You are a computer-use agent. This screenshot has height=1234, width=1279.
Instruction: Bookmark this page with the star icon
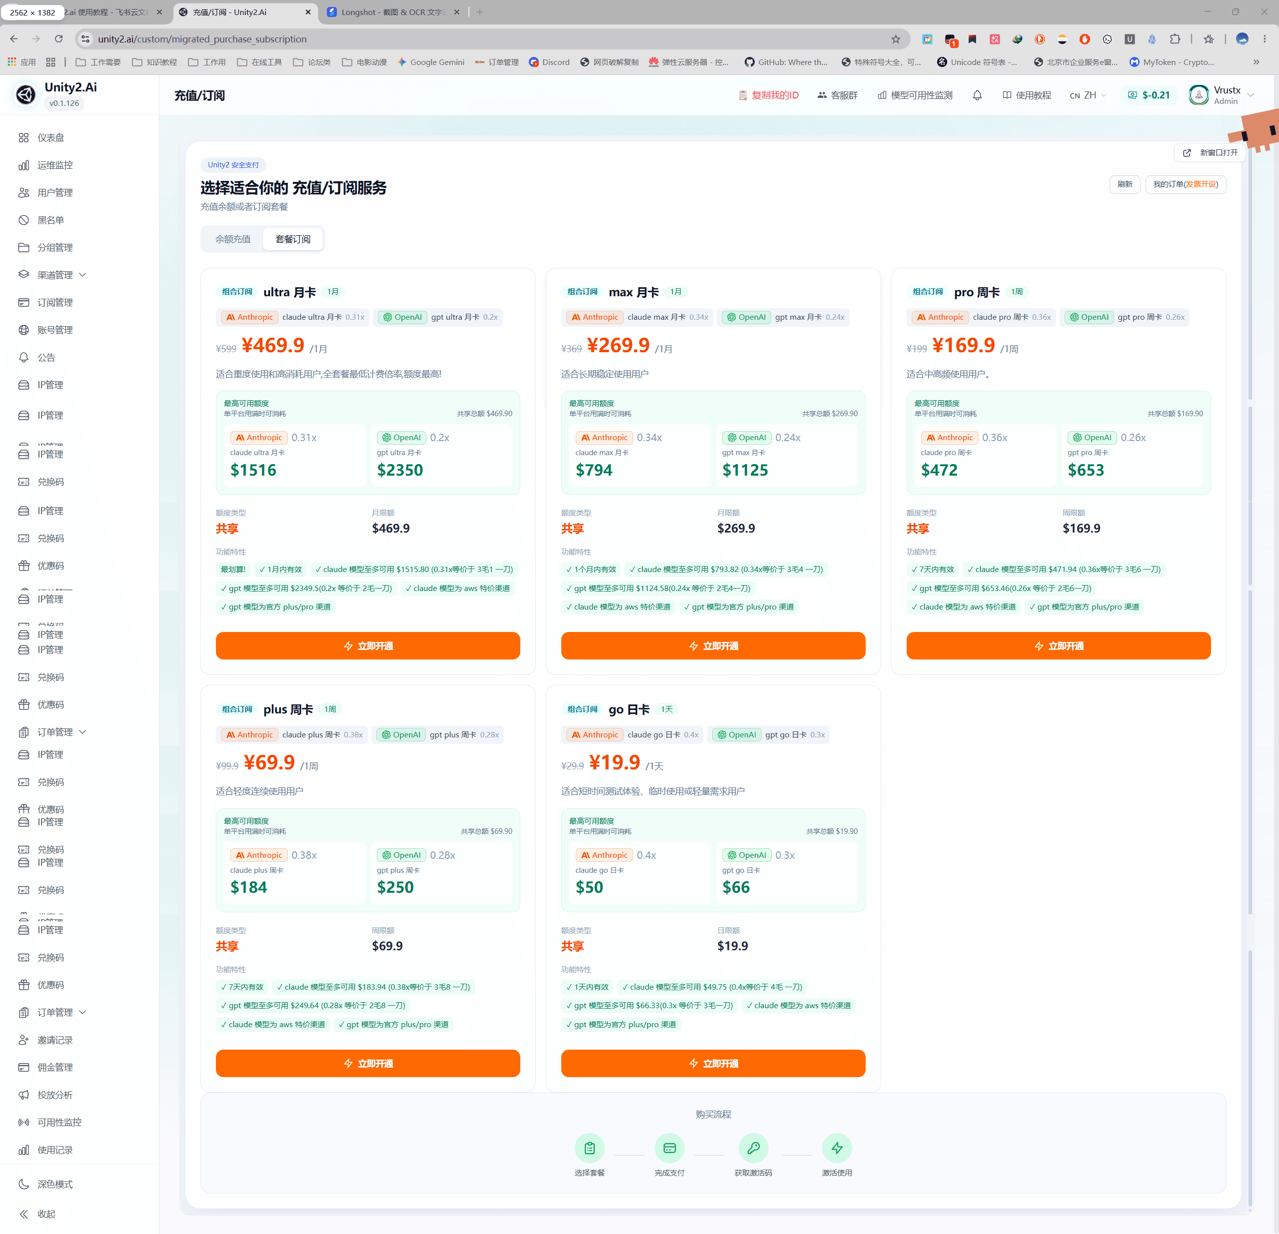pyautogui.click(x=895, y=39)
